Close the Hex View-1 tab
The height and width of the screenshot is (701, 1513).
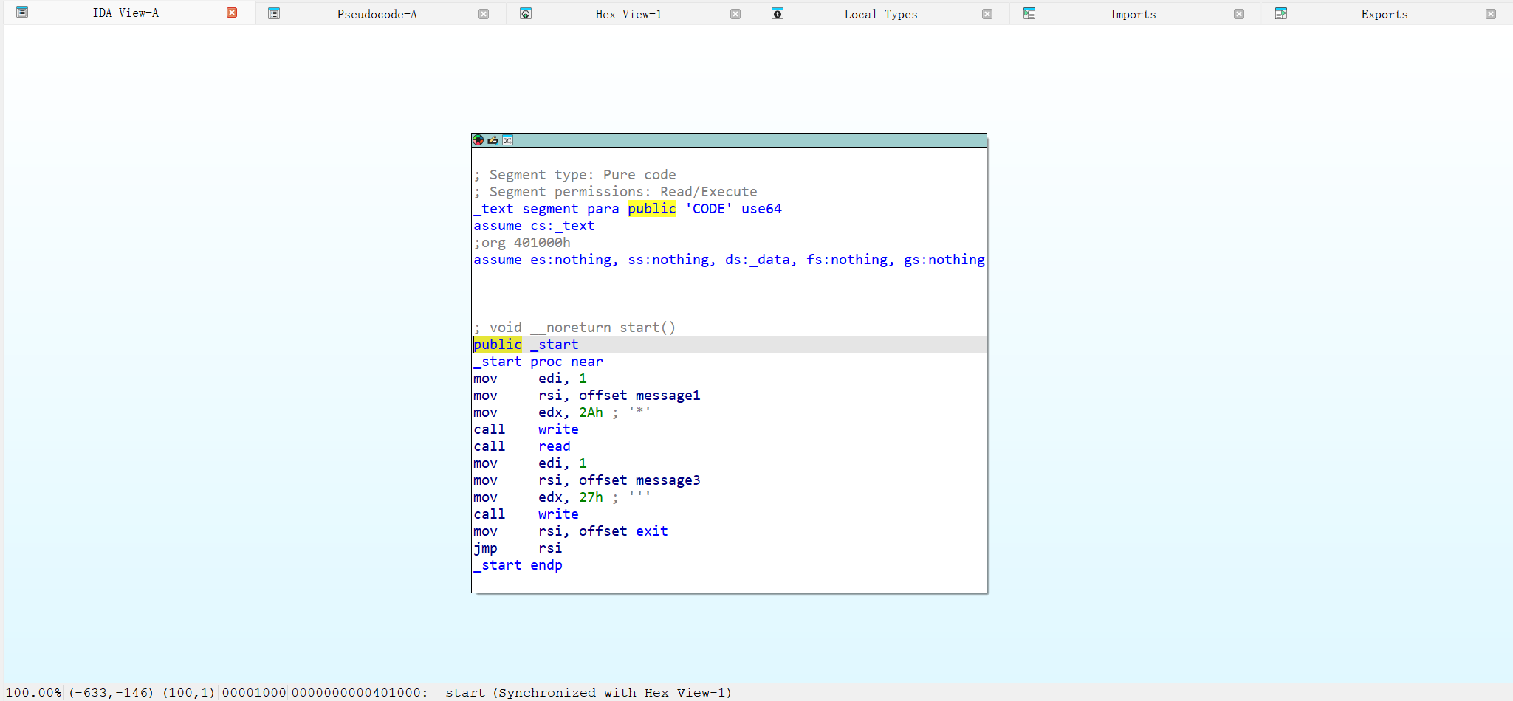coord(735,14)
